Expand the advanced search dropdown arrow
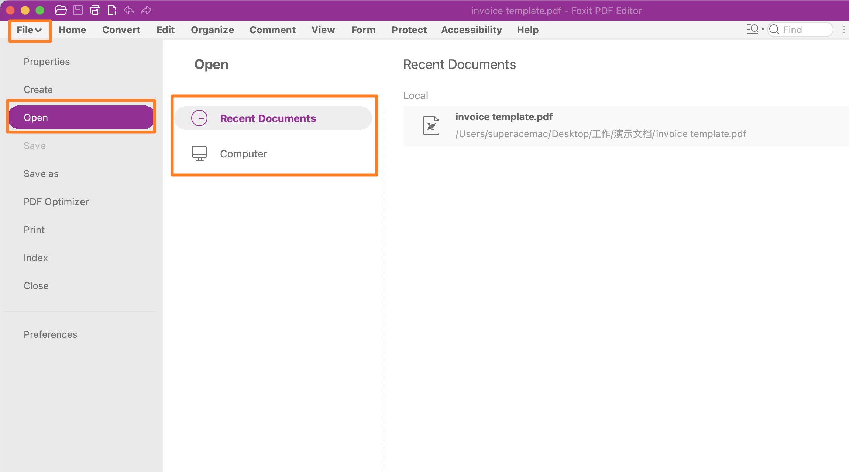849x472 pixels. click(763, 29)
